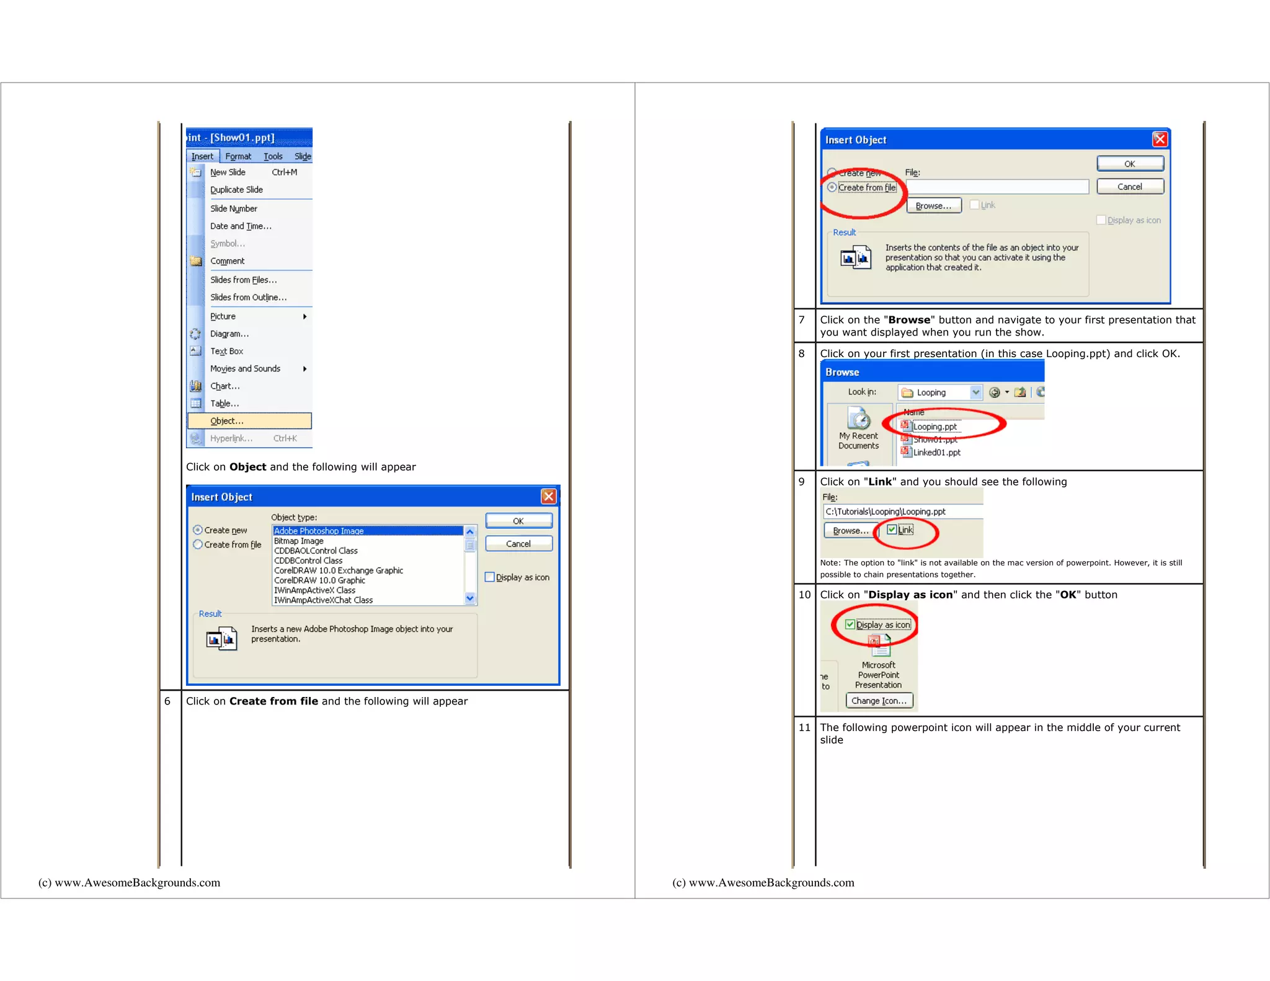The height and width of the screenshot is (981, 1270).
Task: Expand the Movies and Sounds submenu
Action: click(x=304, y=369)
